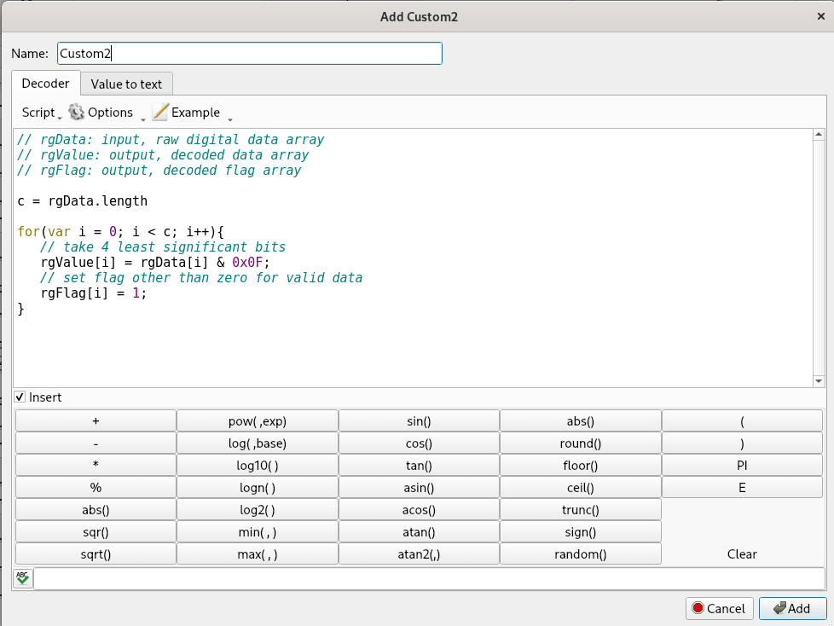This screenshot has height=626, width=834.
Task: Insert the sqrt() function
Action: click(96, 554)
